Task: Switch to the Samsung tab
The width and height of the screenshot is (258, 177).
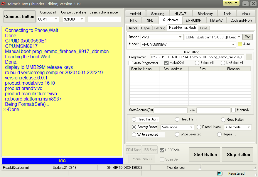Action: click(x=157, y=14)
